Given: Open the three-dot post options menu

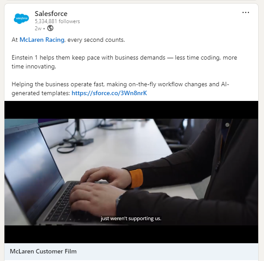Looking at the screenshot, I should click(246, 12).
